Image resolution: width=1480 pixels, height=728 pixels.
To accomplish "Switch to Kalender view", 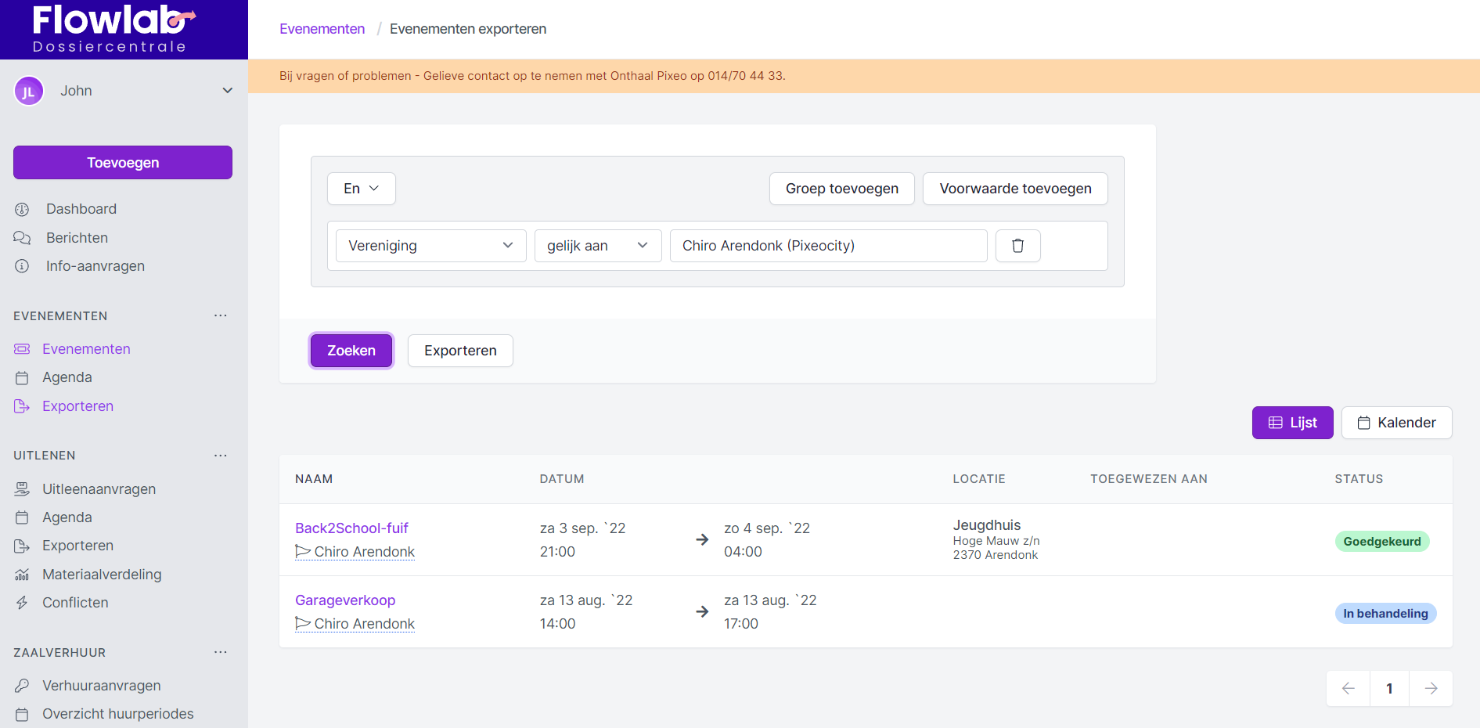I will 1396,423.
